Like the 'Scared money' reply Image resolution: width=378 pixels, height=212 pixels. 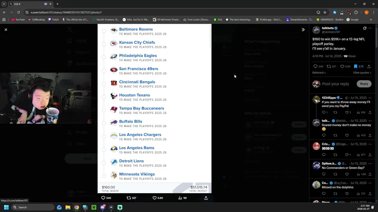[x=347, y=135]
